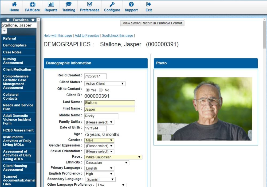Open Preferences settings
Viewport: 267px width, 187px height.
89,7
